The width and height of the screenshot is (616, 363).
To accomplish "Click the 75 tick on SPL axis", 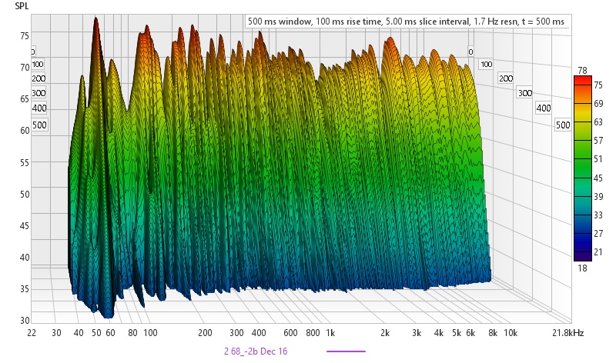I will (25, 35).
